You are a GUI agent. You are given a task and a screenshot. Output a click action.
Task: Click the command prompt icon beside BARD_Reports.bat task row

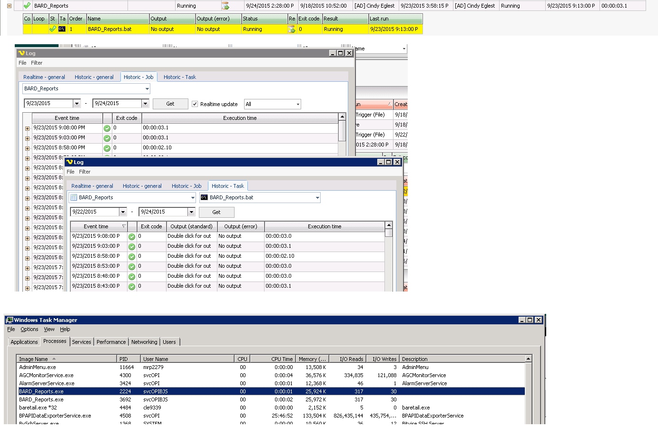(x=62, y=29)
